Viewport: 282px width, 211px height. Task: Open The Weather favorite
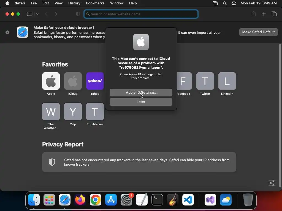click(x=51, y=112)
